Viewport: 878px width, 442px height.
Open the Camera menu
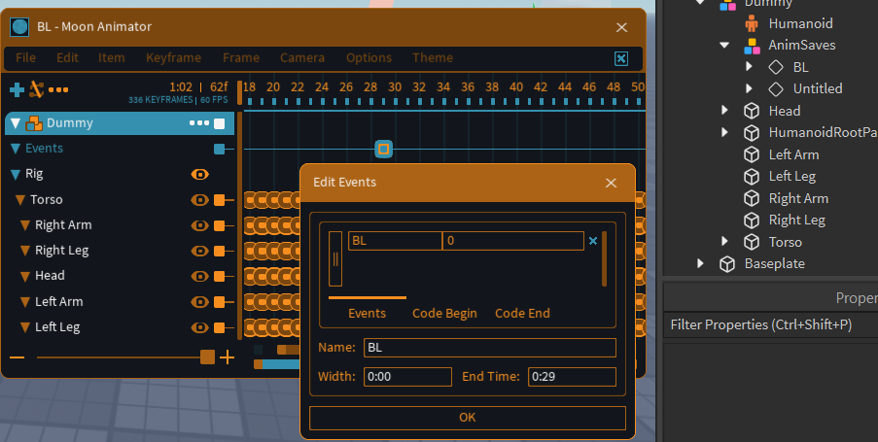tap(302, 58)
